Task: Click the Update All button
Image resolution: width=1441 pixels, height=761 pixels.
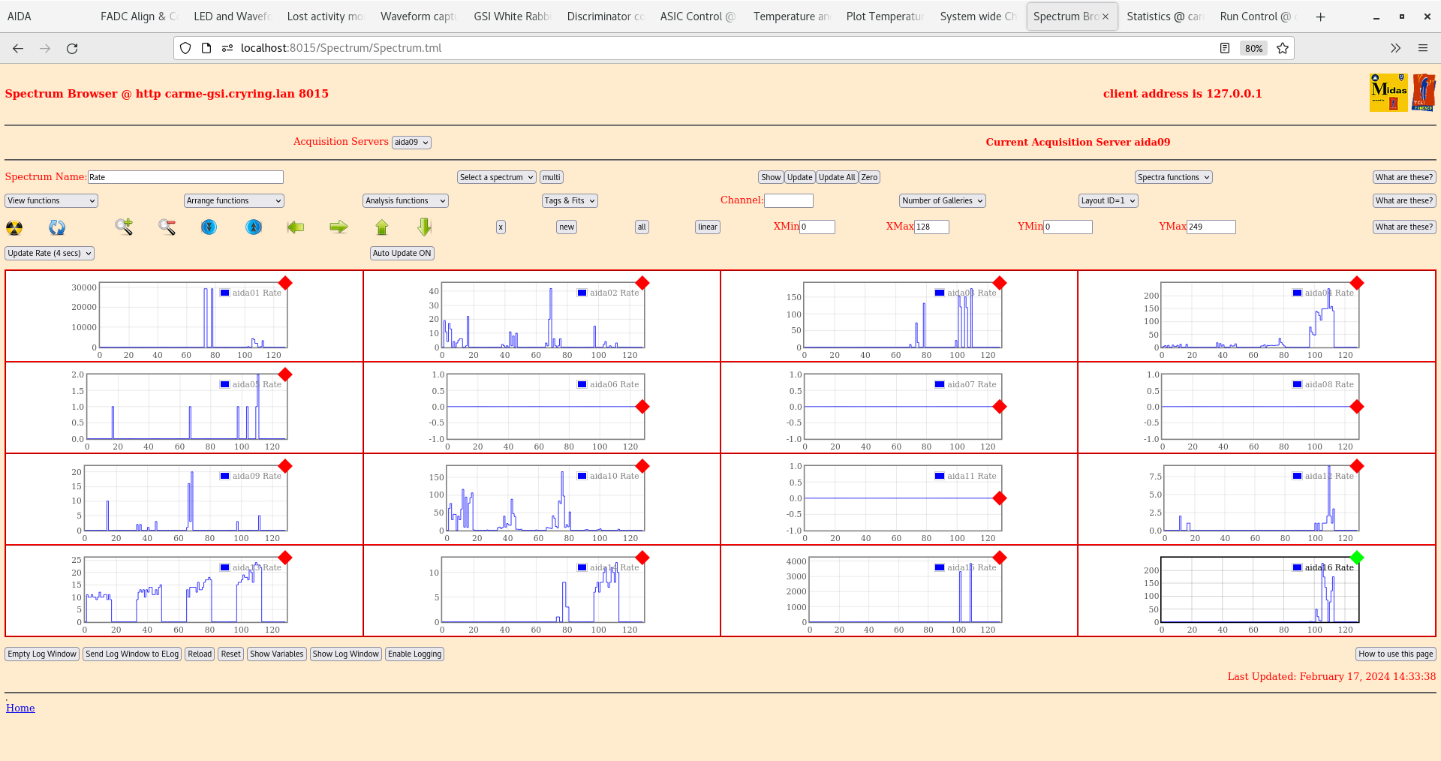Action: pos(836,178)
